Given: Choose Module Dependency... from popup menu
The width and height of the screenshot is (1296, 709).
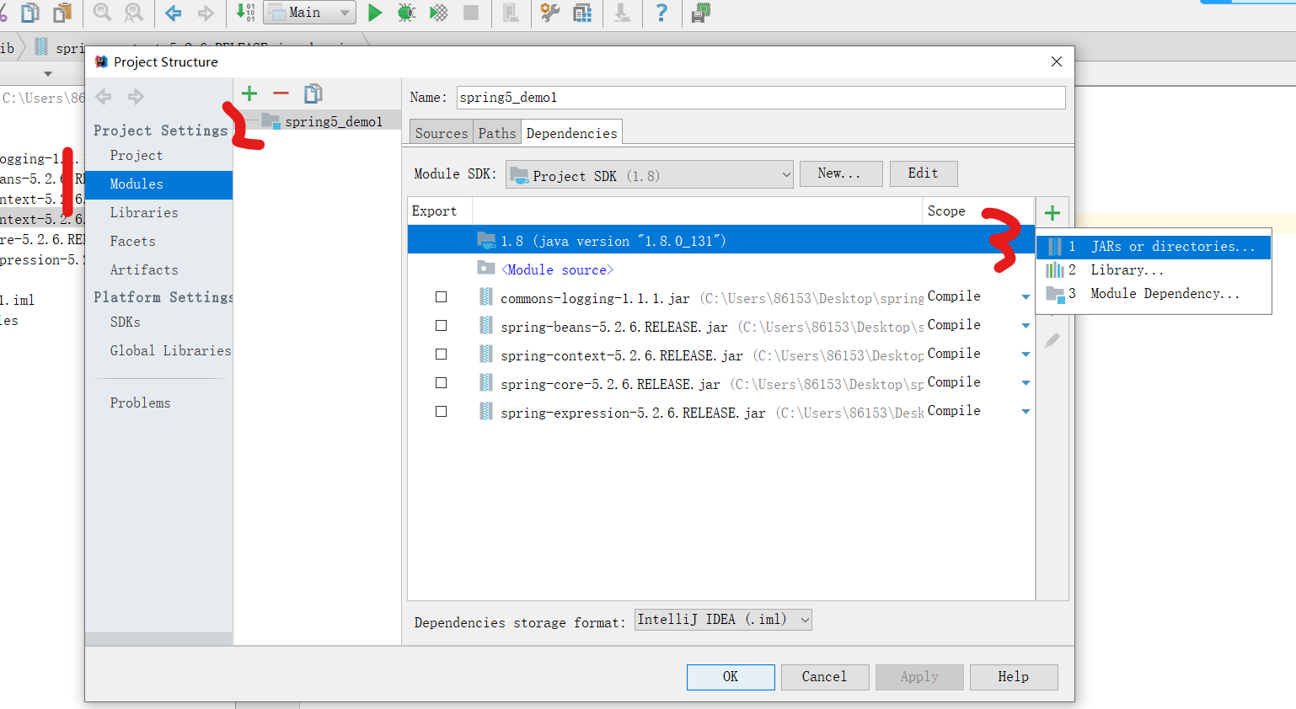Looking at the screenshot, I should [1154, 294].
